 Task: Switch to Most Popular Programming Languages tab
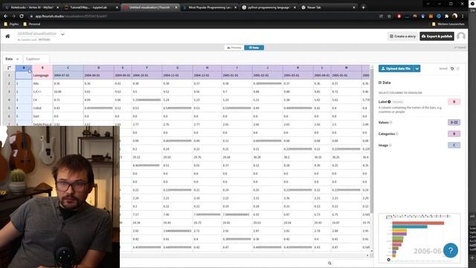point(210,7)
